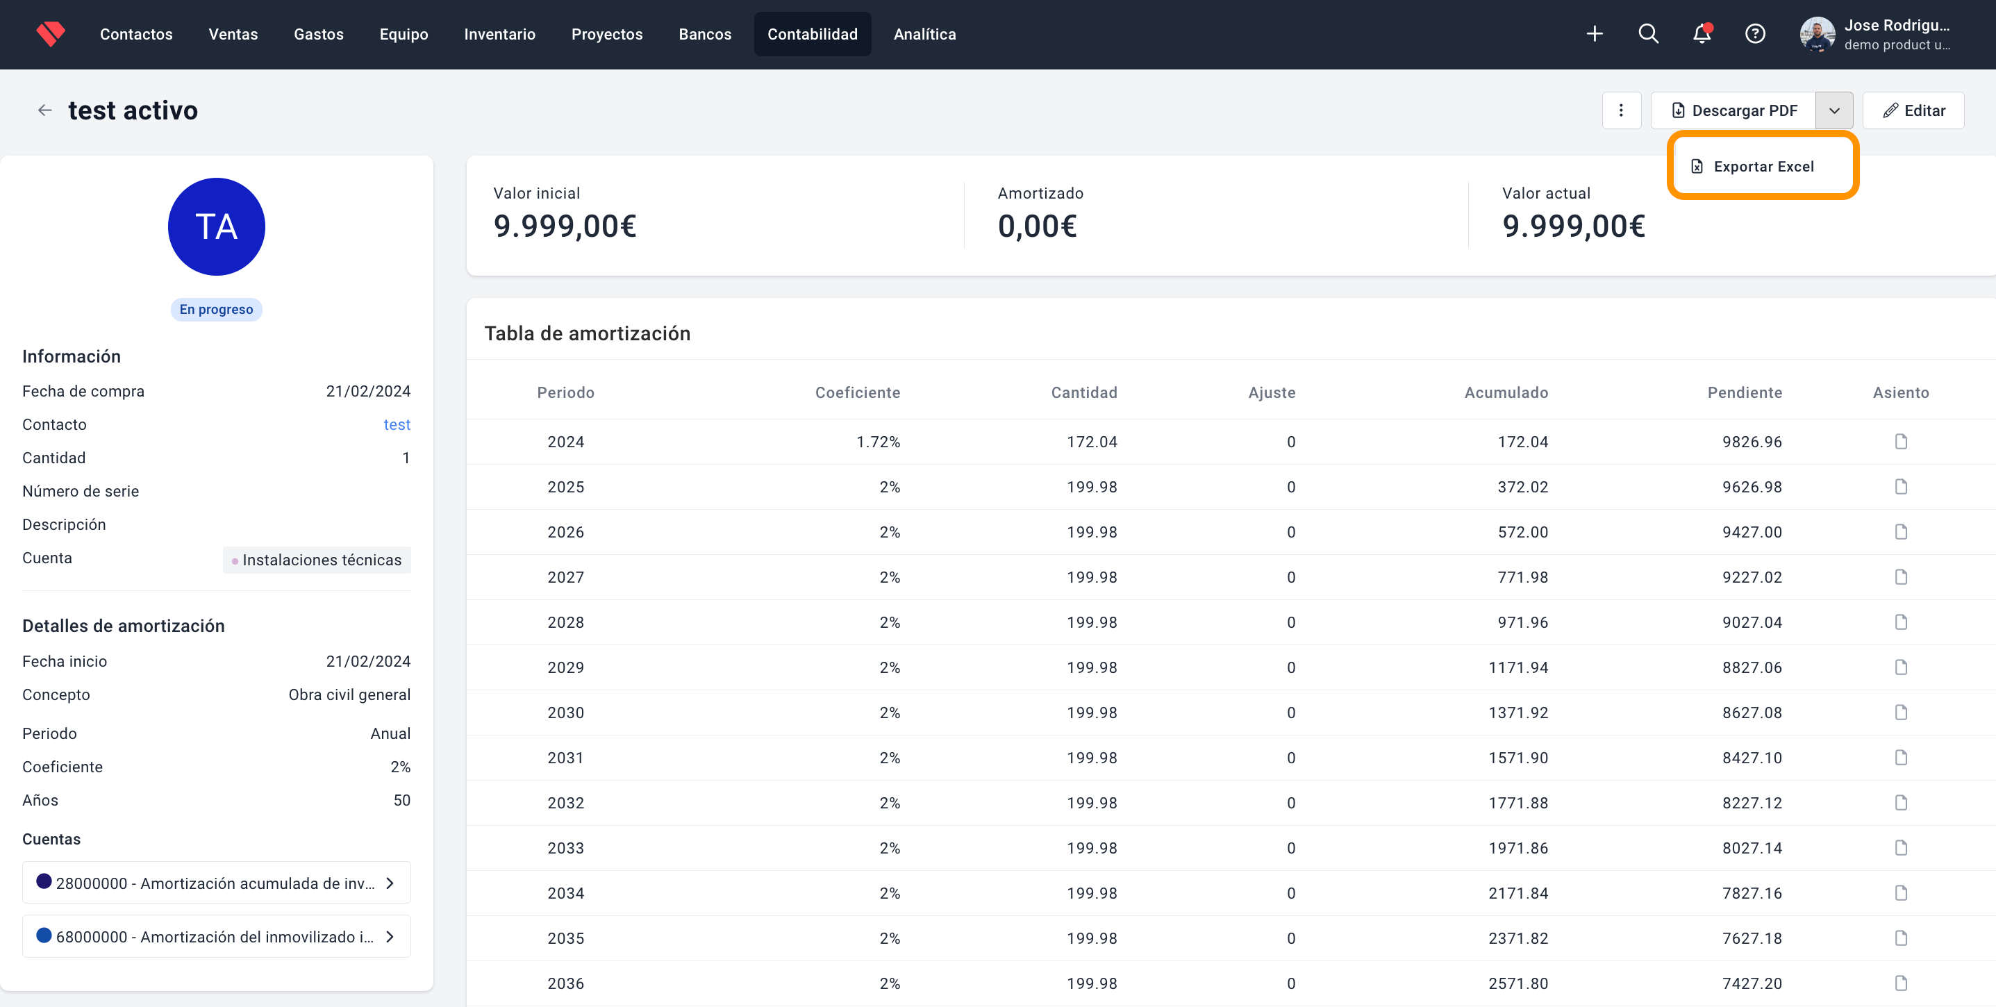This screenshot has height=1007, width=1996.
Task: Open the test contact link
Action: [397, 424]
